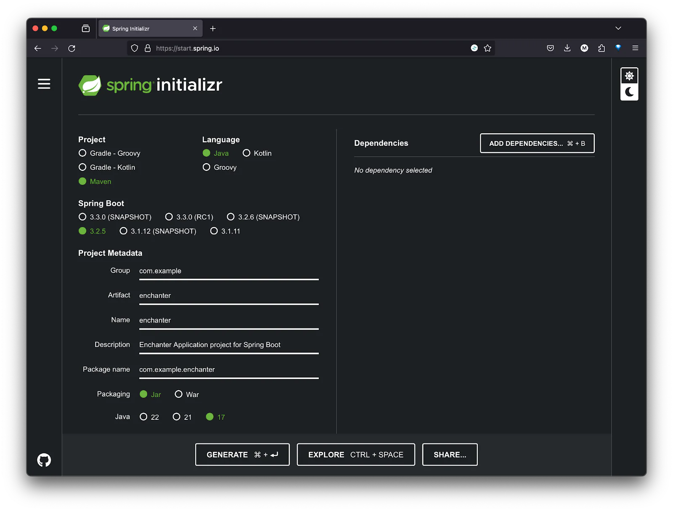Switch to dark theme moon icon
This screenshot has width=673, height=511.
[629, 92]
